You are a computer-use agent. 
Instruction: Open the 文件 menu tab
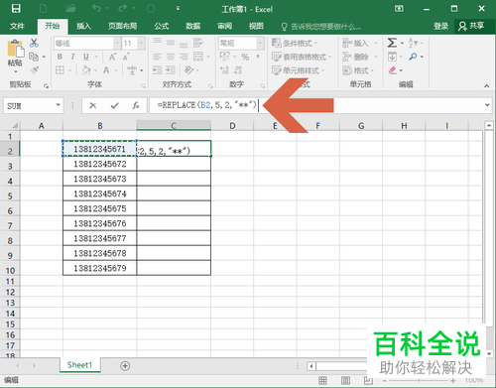click(x=17, y=26)
